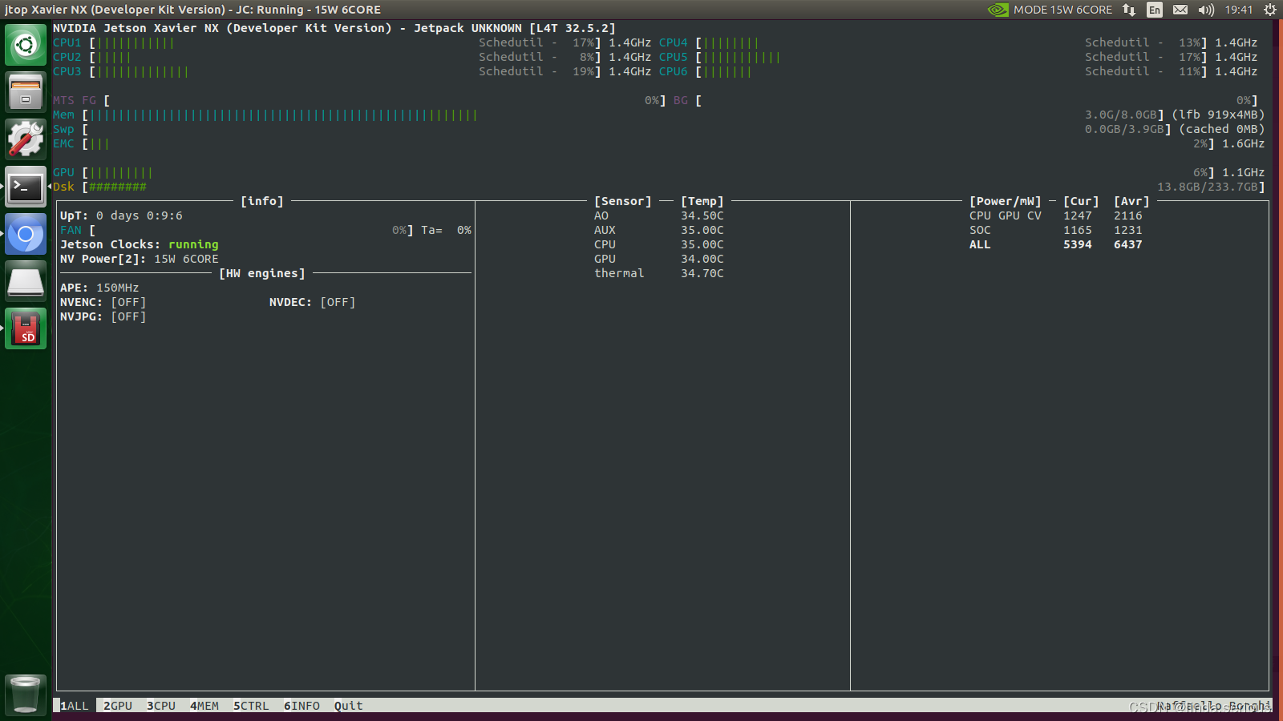
Task: Click the 3.0G/8.0GB memory value
Action: coord(1121,115)
